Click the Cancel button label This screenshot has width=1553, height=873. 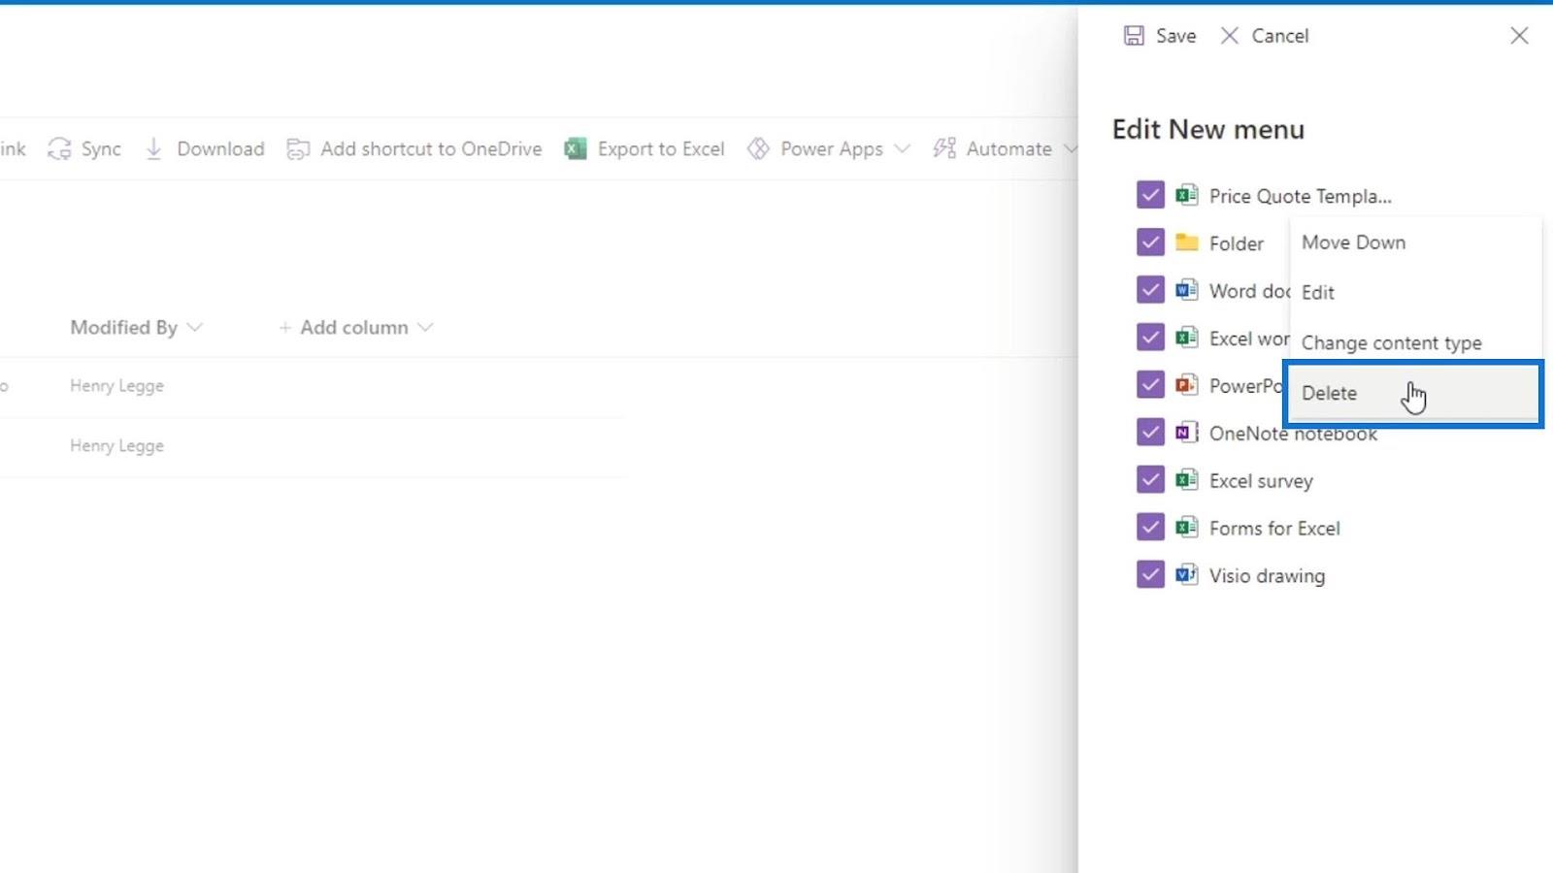(x=1280, y=36)
